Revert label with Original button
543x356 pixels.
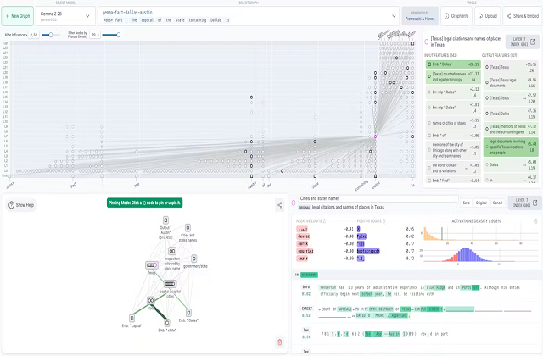pyautogui.click(x=481, y=203)
